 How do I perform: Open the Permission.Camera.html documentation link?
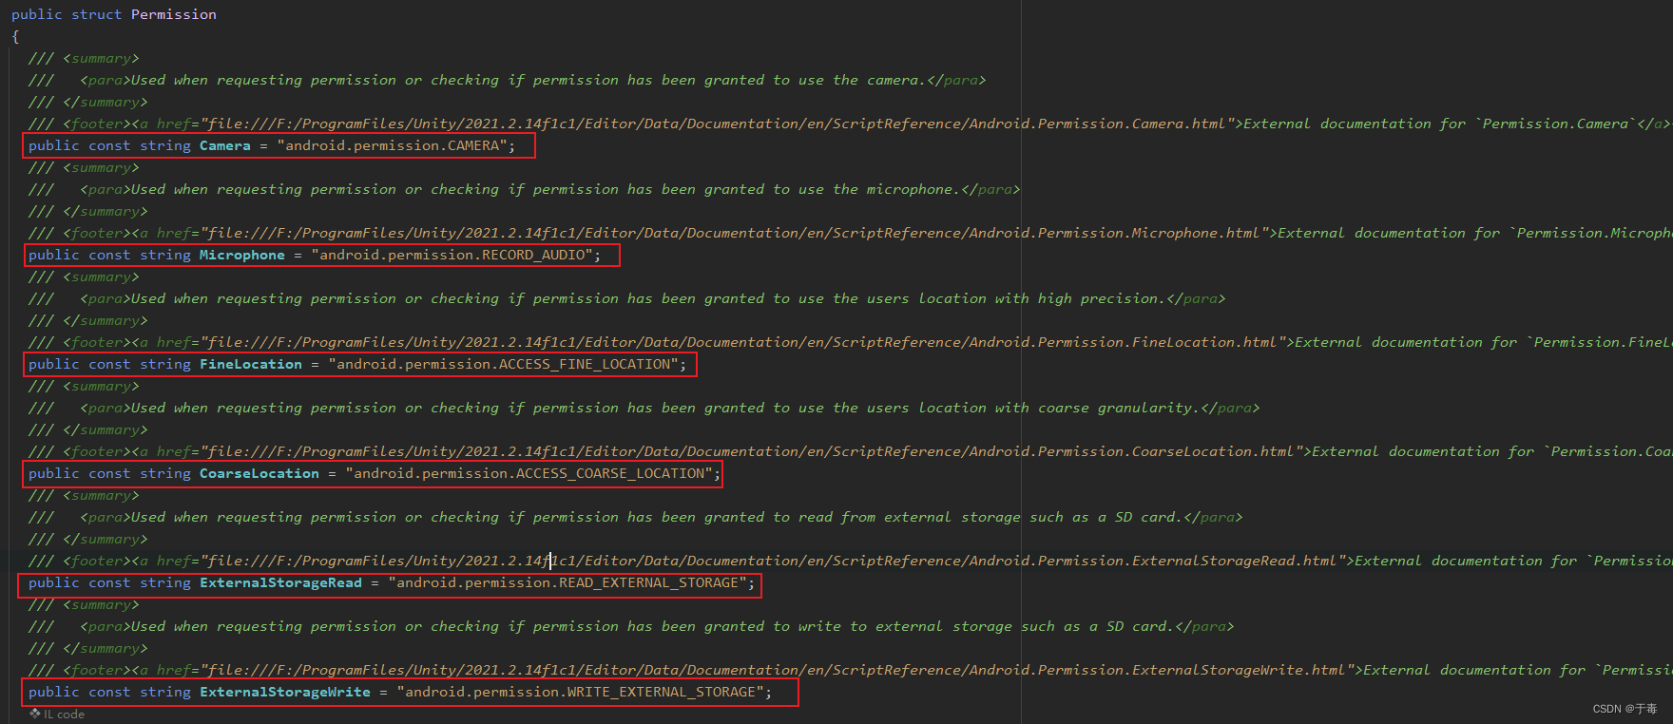pyautogui.click(x=717, y=124)
